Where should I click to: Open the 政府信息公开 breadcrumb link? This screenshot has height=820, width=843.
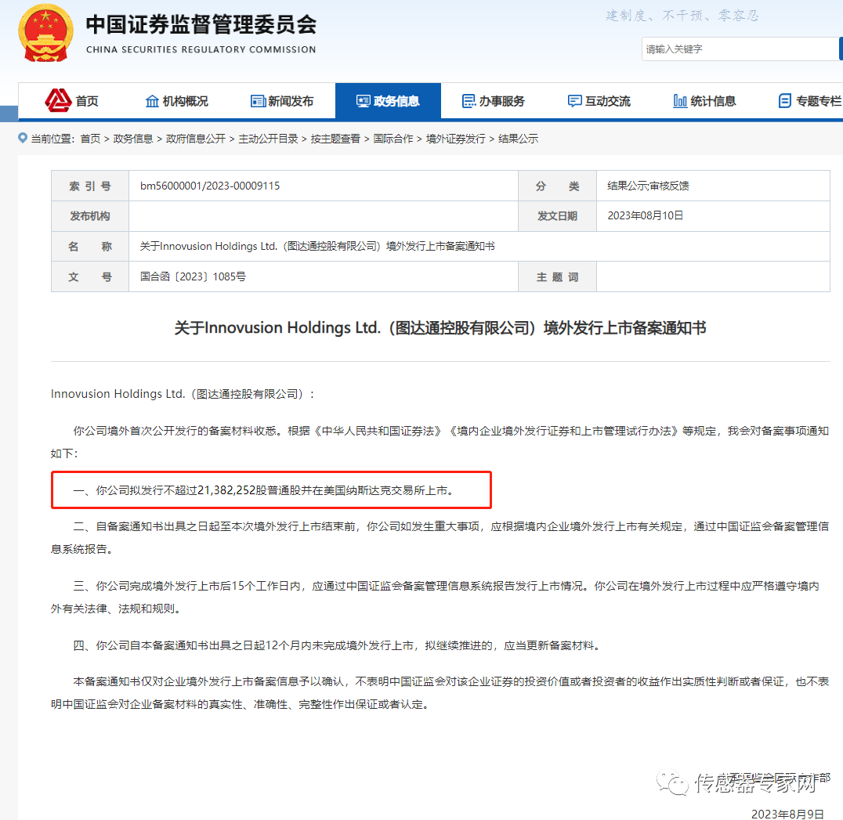point(196,139)
